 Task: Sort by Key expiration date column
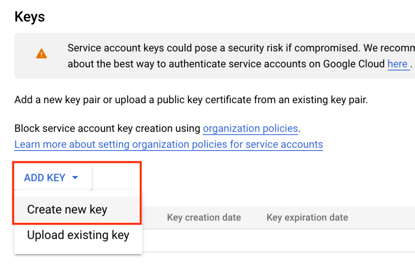tap(307, 217)
